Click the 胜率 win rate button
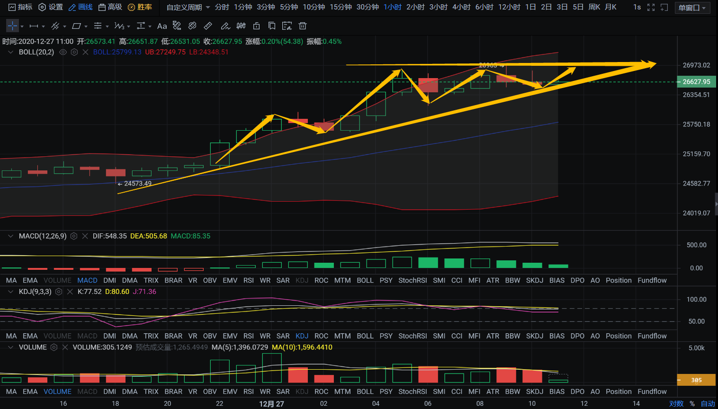This screenshot has height=409, width=718. click(x=140, y=7)
